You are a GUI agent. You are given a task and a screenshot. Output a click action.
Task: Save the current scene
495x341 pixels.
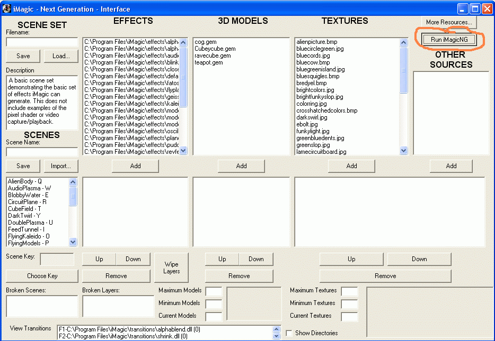23,166
